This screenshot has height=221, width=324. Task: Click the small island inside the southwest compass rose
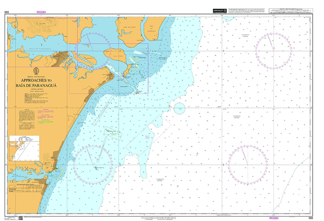click(97, 168)
